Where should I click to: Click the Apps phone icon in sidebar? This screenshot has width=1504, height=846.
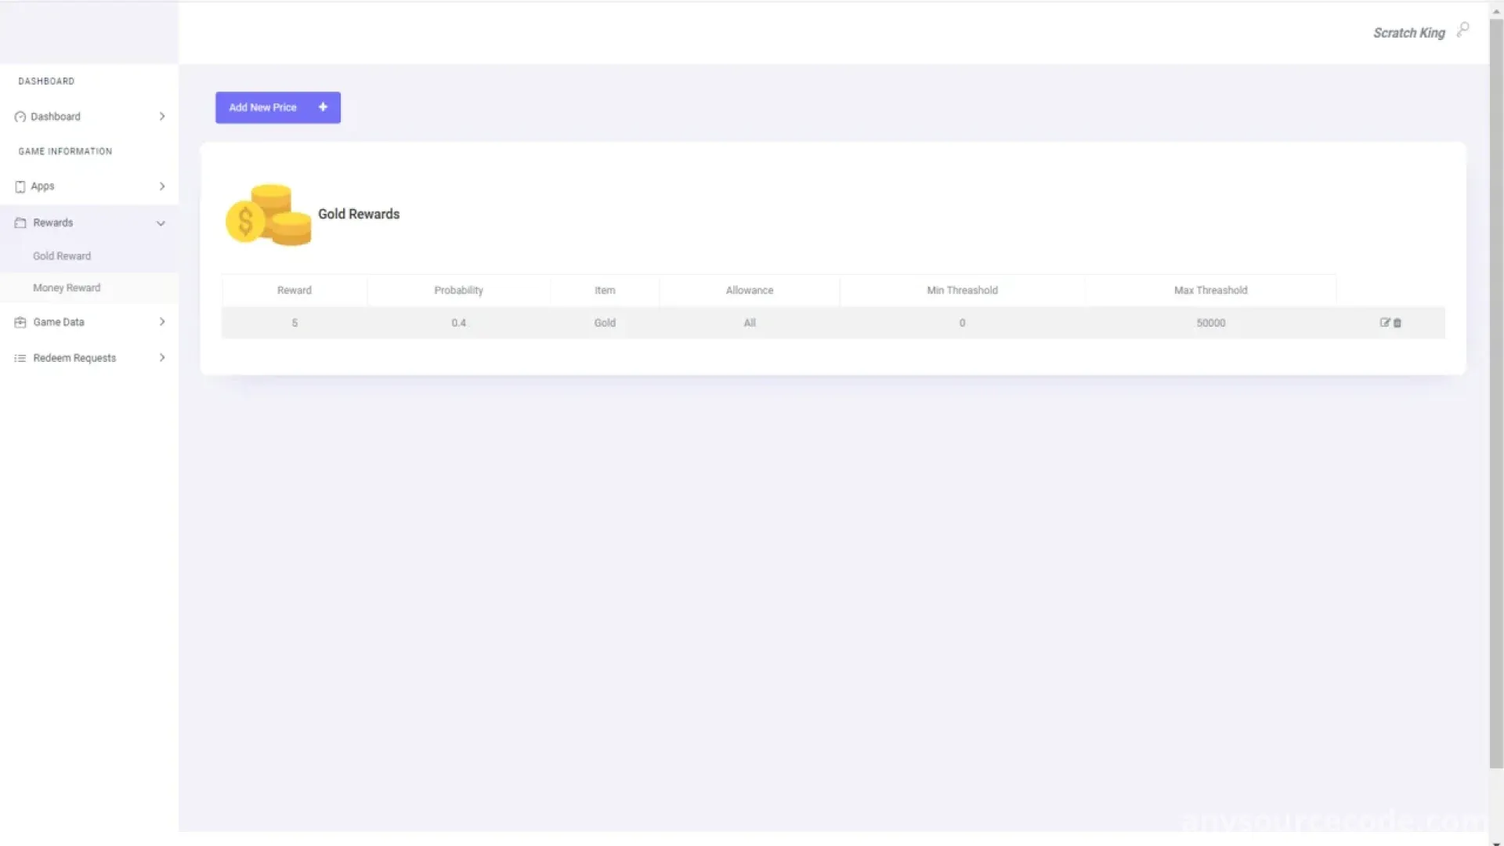point(20,186)
